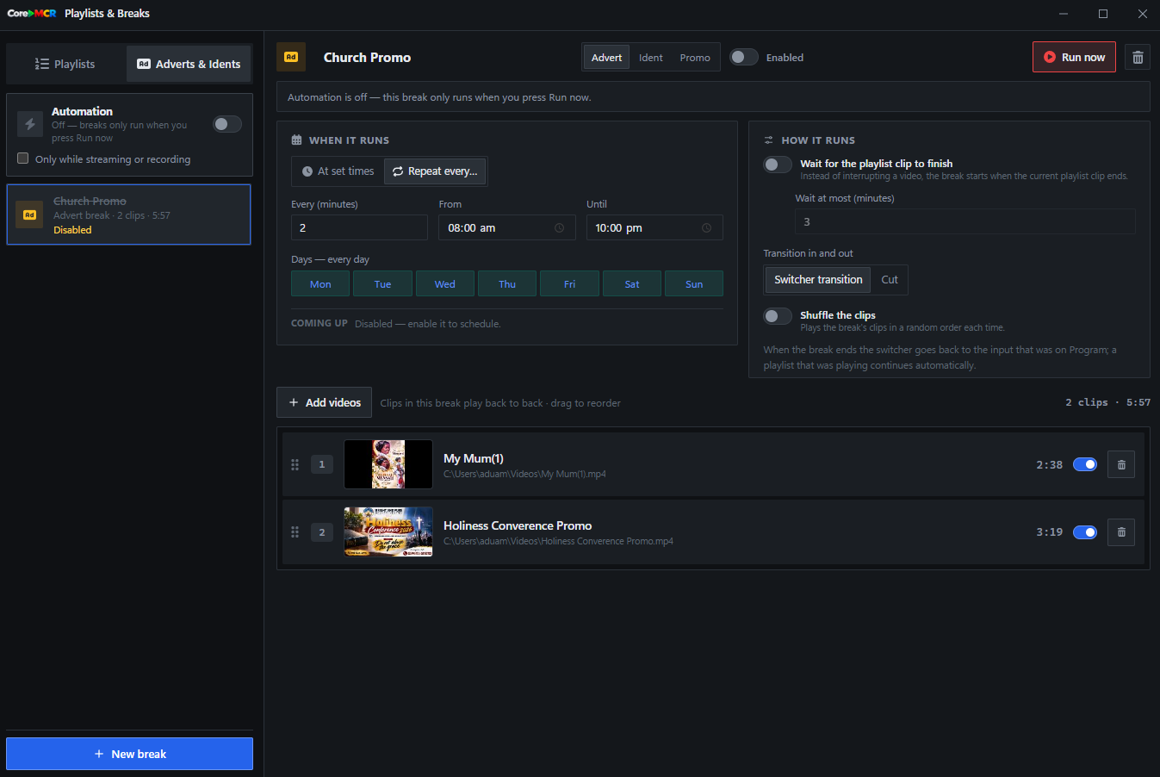Open the clock picker in the Until time field
This screenshot has height=777, width=1160.
(x=706, y=228)
